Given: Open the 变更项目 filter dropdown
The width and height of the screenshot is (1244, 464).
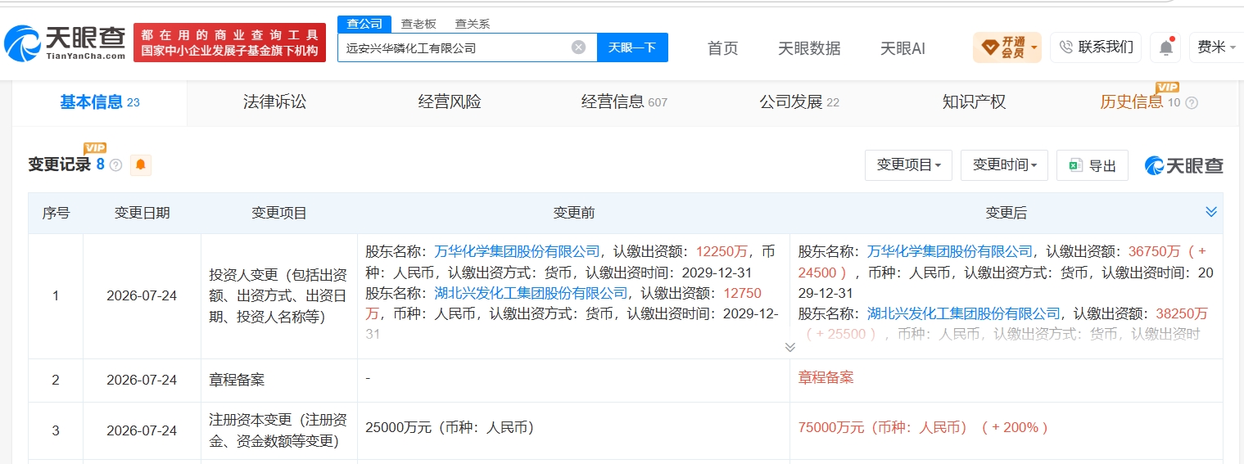Looking at the screenshot, I should tap(908, 165).
